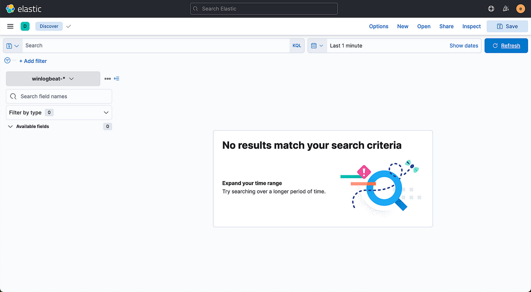531x292 pixels.
Task: Open a saved search via Open
Action: pos(424,26)
